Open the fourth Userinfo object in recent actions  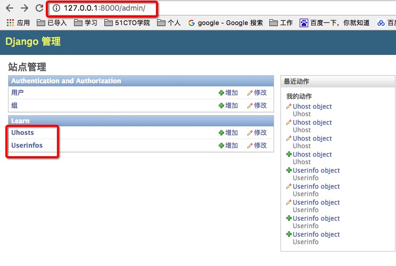[316, 219]
